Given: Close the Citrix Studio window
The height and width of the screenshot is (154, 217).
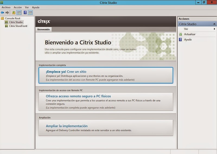Looking at the screenshot, I should point(212,2).
